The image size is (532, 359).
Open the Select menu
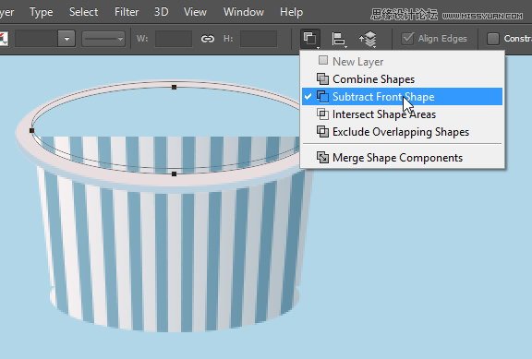[x=83, y=12]
